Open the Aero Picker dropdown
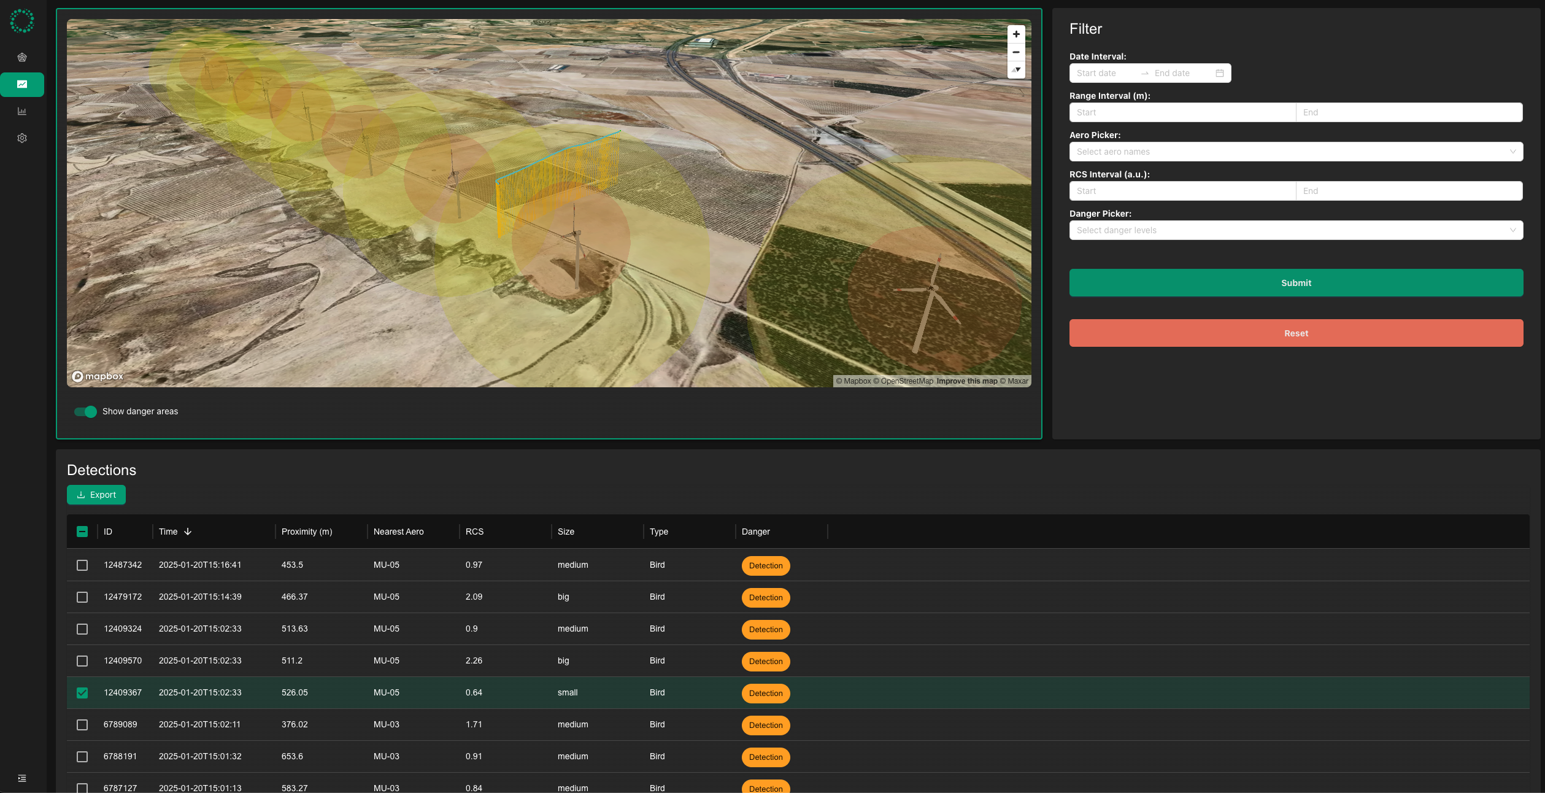This screenshot has height=793, width=1545. [1296, 152]
